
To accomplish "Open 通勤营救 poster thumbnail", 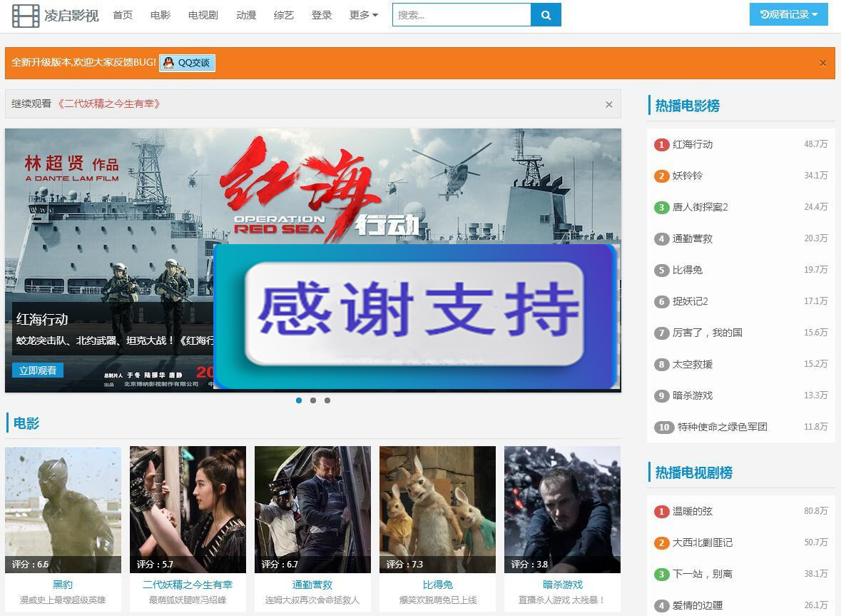I will [312, 509].
